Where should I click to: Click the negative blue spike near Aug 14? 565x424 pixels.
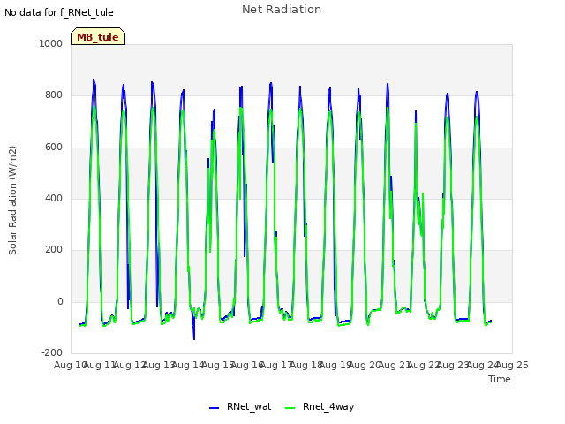[x=194, y=328]
